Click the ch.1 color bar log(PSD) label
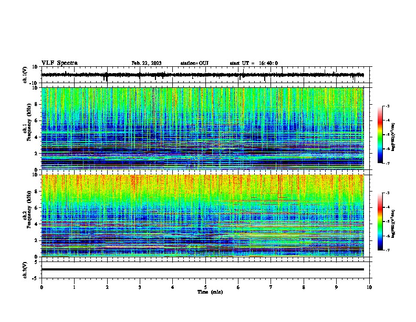The height and width of the screenshot is (322, 416). (393, 137)
